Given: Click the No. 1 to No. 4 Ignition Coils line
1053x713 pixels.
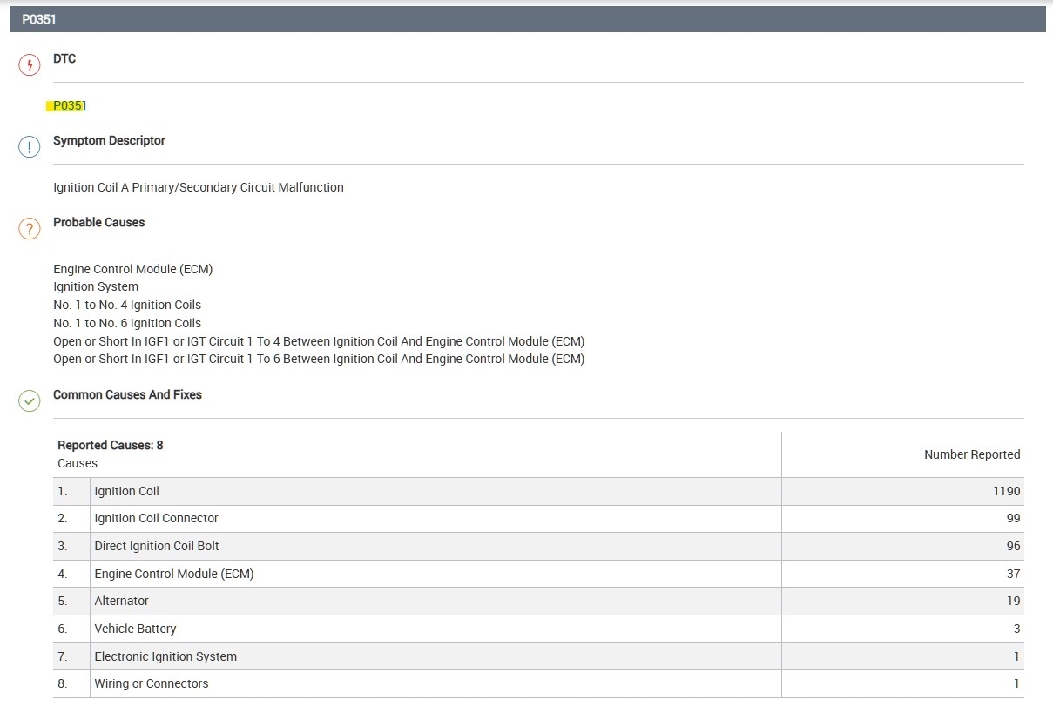Looking at the screenshot, I should [x=127, y=305].
